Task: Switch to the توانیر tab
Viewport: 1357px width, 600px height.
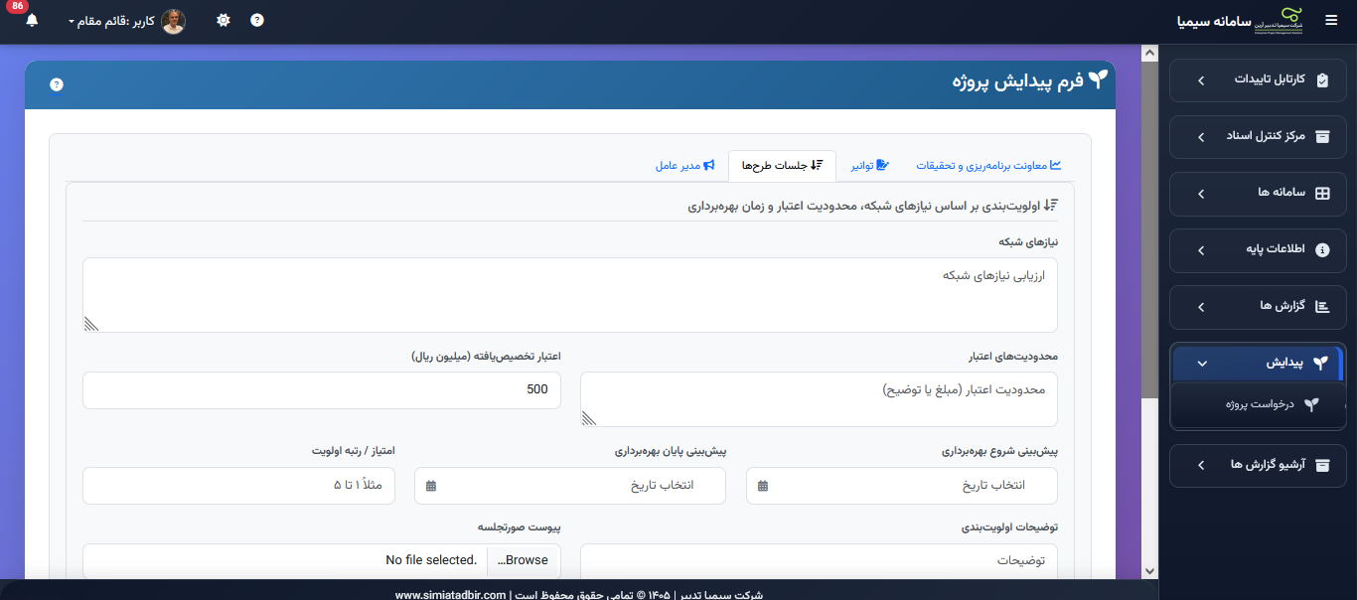Action: [869, 166]
